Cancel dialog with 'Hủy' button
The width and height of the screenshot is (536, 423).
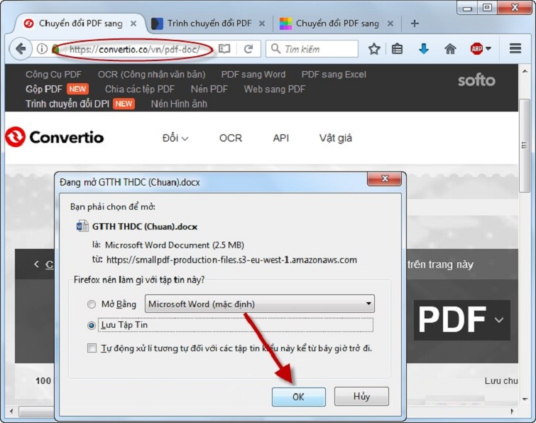point(361,397)
